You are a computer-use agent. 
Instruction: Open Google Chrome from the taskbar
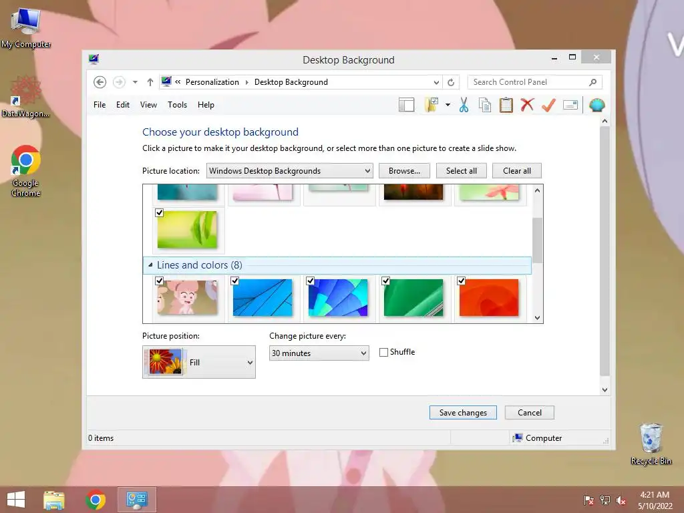pyautogui.click(x=96, y=500)
